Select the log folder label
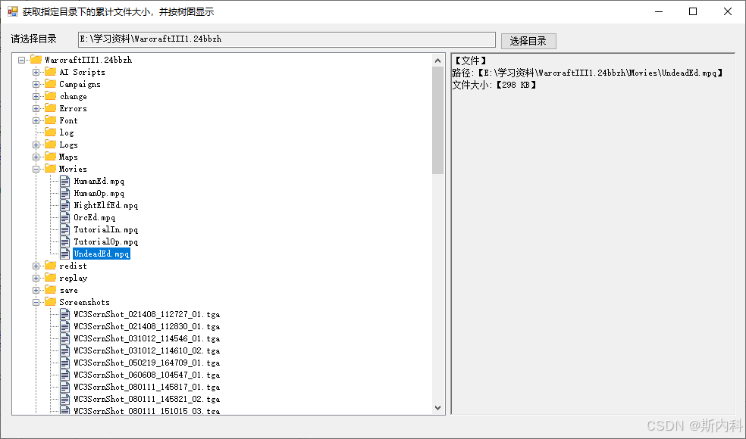This screenshot has width=746, height=439. 67,132
